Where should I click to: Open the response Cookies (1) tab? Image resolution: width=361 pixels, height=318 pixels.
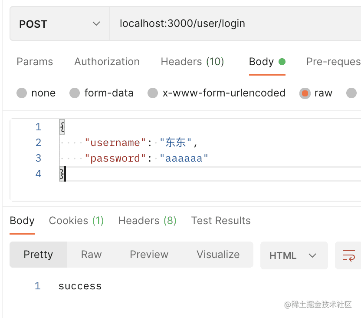pos(76,221)
